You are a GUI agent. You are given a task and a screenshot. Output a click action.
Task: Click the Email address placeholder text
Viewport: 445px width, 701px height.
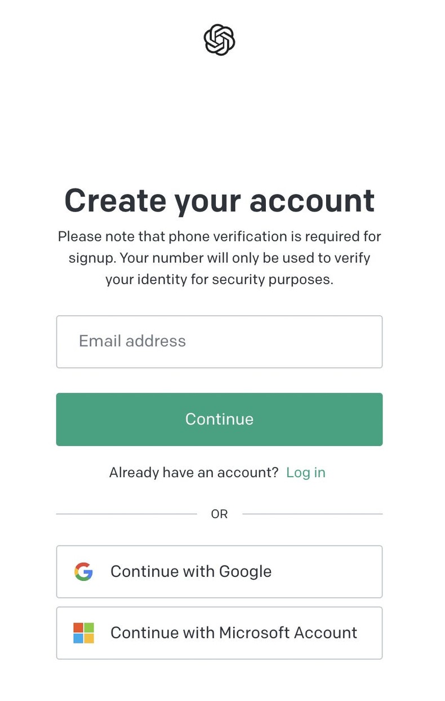point(132,341)
